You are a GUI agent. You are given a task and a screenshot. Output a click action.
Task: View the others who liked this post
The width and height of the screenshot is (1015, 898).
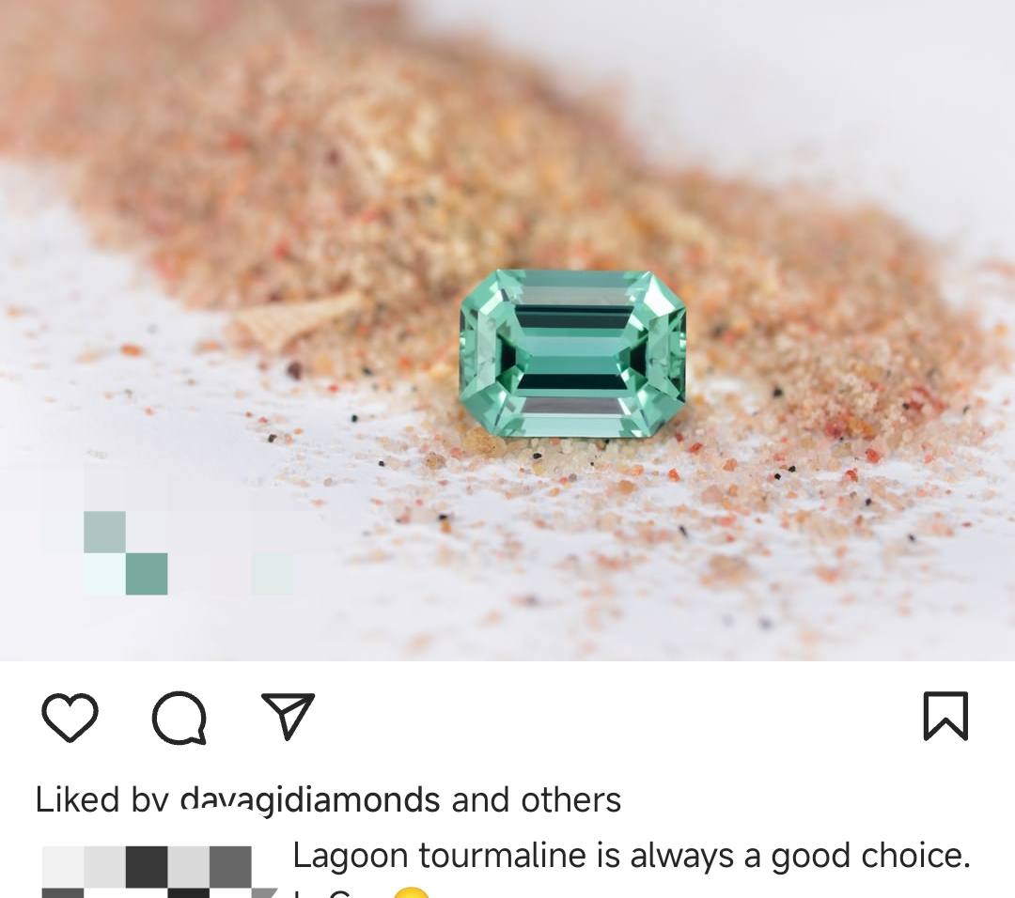click(571, 799)
